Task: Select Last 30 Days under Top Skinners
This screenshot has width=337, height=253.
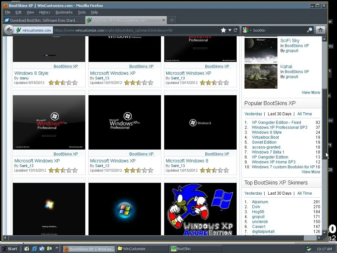Action: click(x=279, y=193)
